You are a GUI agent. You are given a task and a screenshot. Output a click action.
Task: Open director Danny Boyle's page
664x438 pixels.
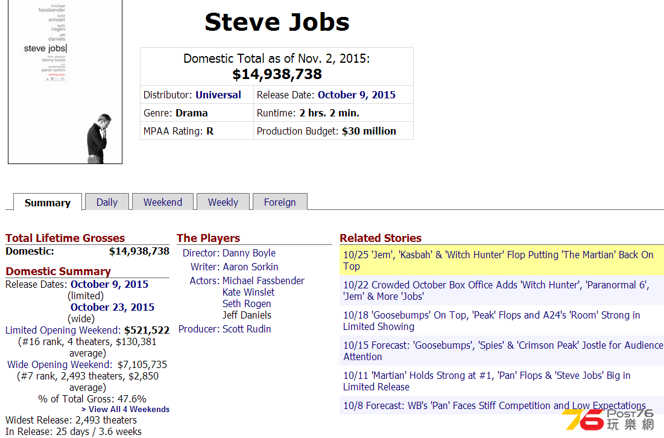point(249,253)
